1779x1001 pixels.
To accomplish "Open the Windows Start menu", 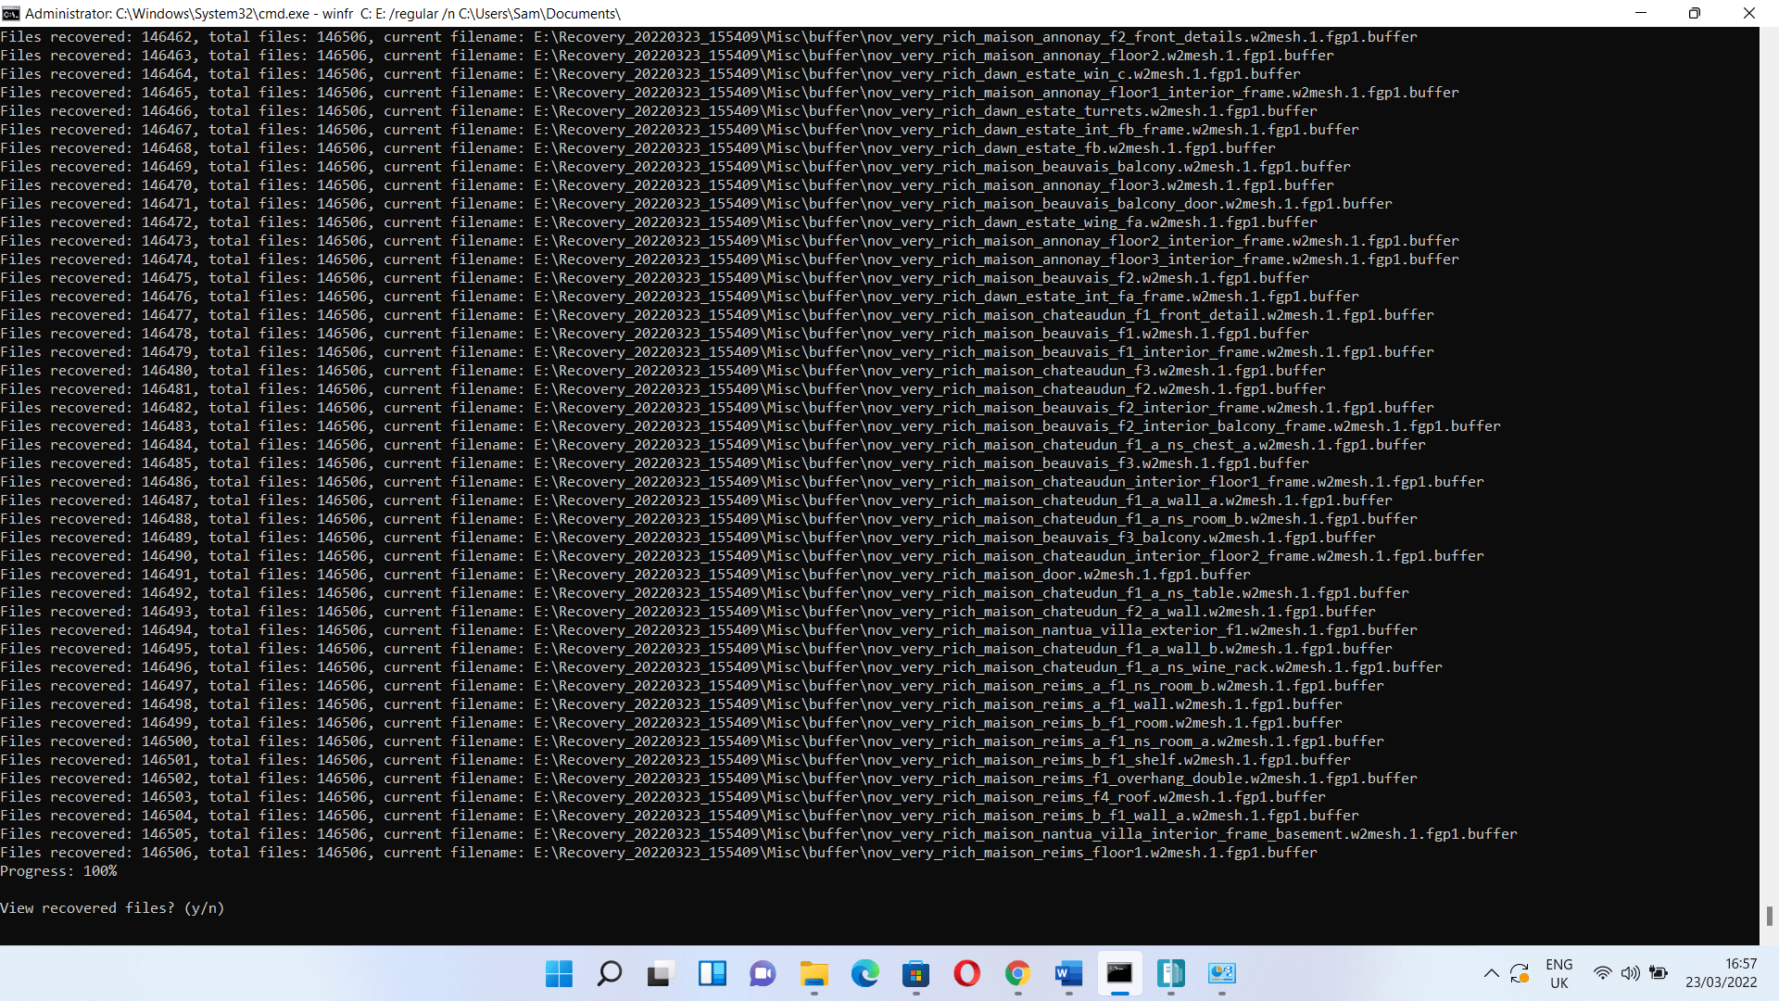I will click(x=559, y=973).
